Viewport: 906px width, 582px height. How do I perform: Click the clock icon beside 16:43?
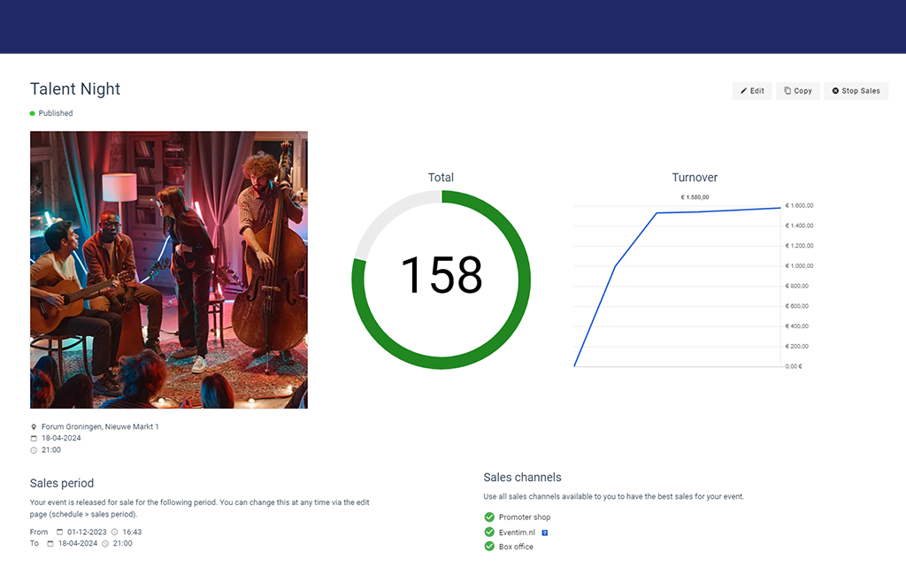(115, 532)
